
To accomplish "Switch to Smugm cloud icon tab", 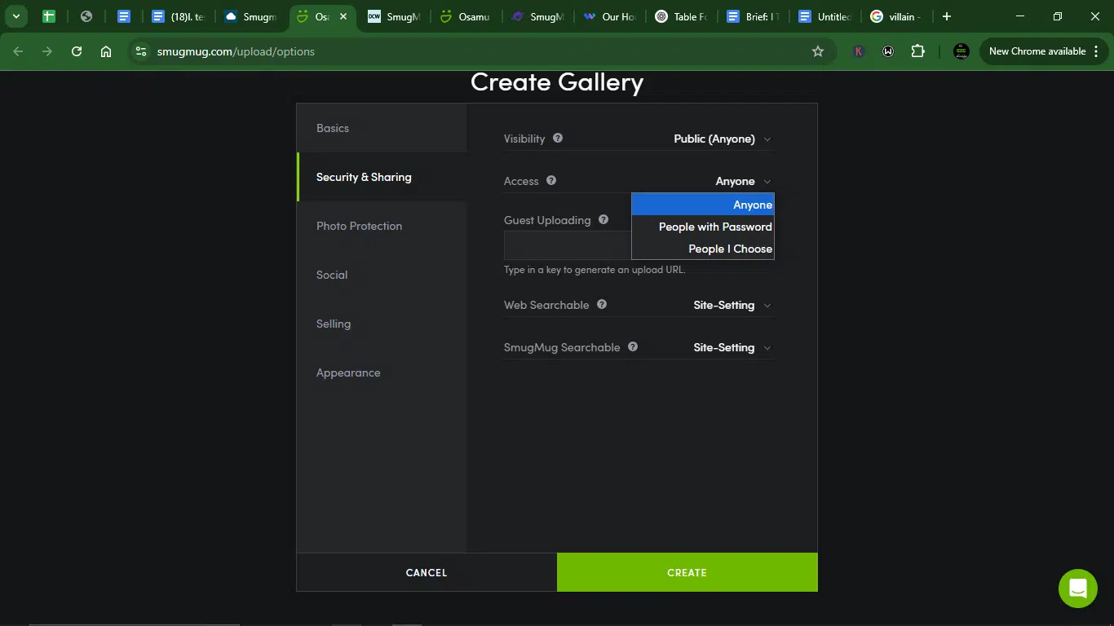I will (x=251, y=16).
